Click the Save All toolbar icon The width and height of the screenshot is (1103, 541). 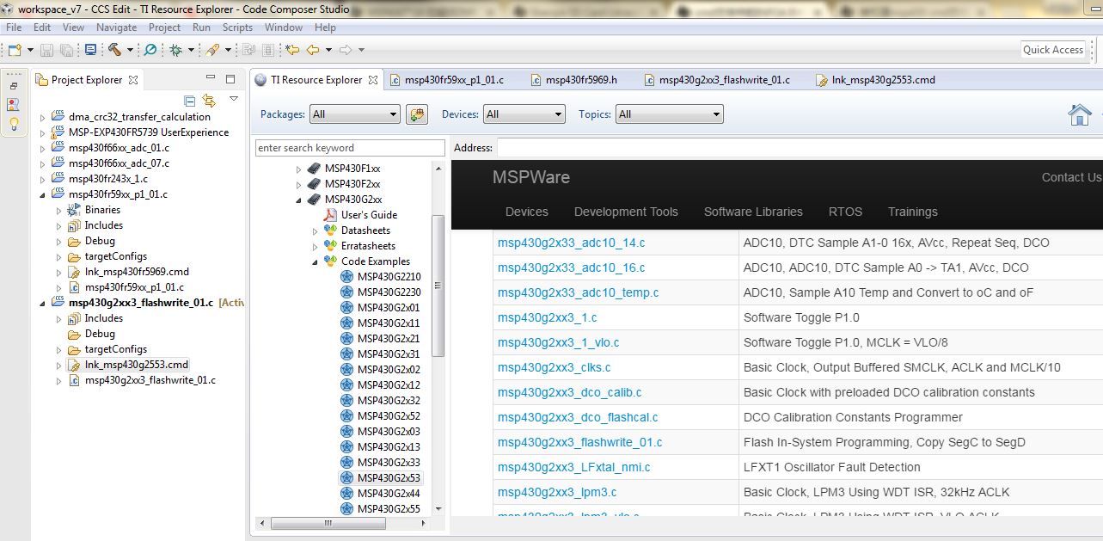[x=68, y=50]
